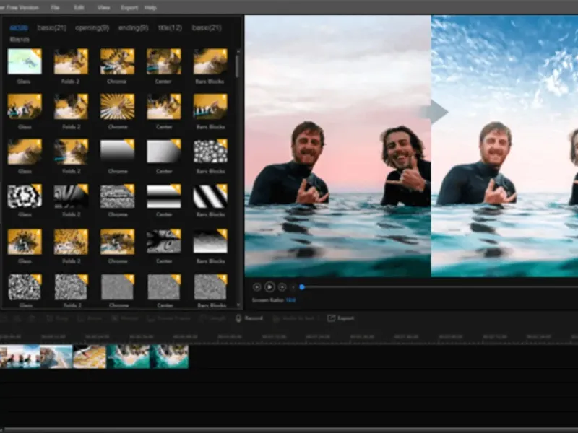Step to next frame in preview controls

[x=282, y=287]
